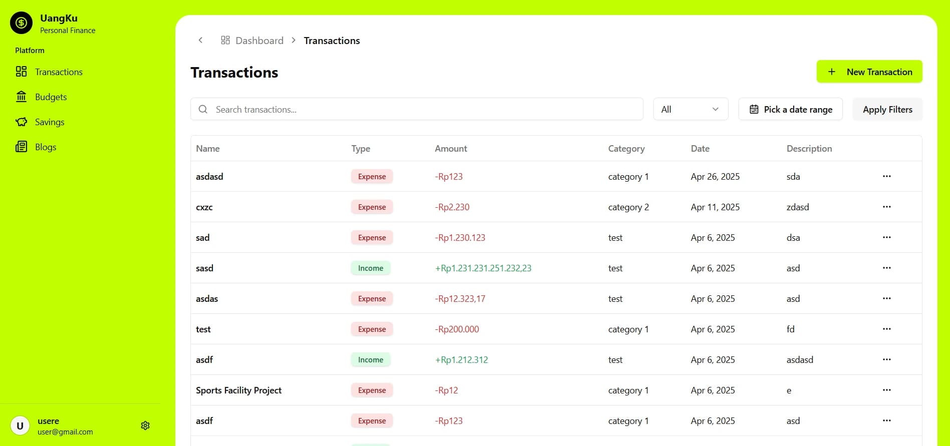Image resolution: width=950 pixels, height=446 pixels.
Task: Open the Pick a date range picker
Action: pos(791,109)
